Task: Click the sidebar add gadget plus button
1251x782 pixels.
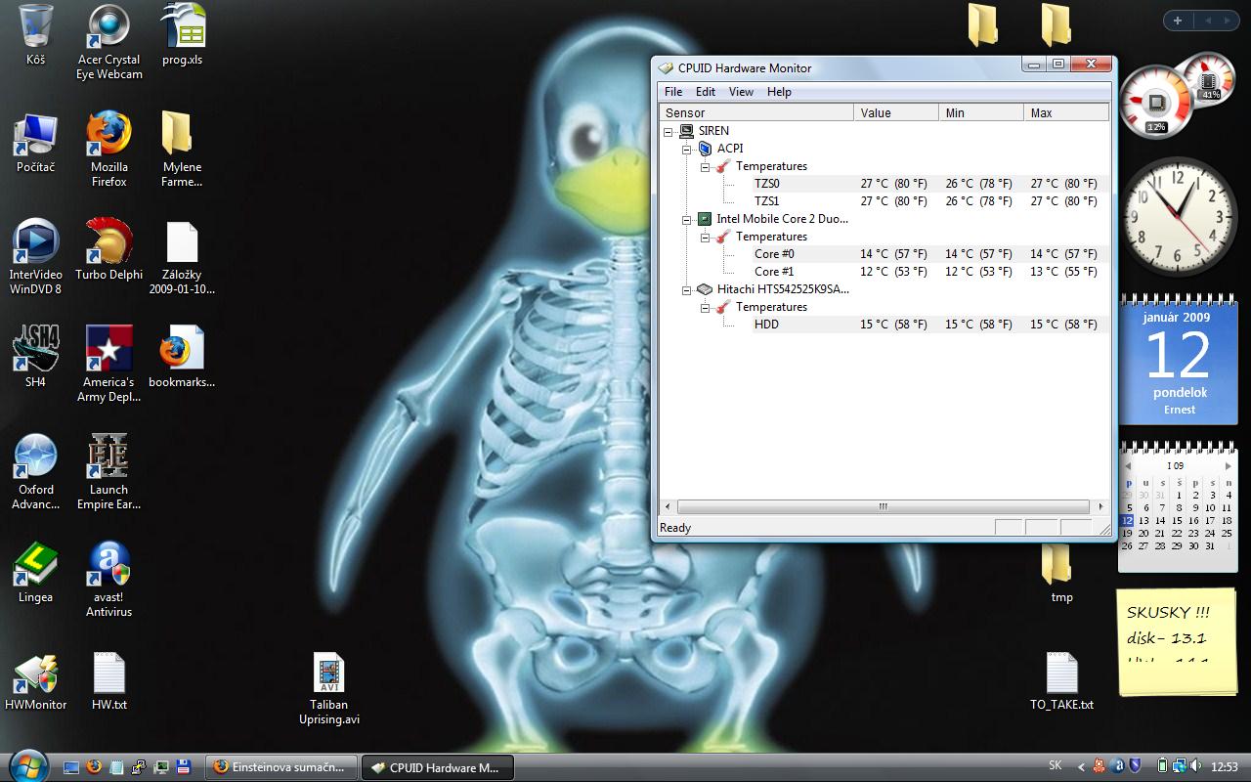Action: 1178,21
